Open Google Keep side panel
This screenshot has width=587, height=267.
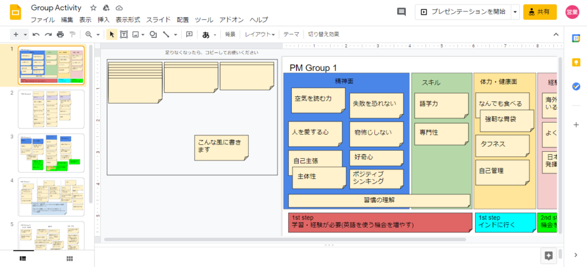[576, 62]
